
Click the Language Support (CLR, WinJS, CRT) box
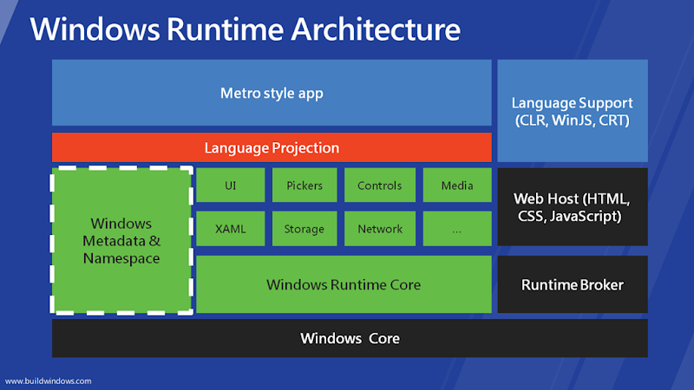point(573,111)
